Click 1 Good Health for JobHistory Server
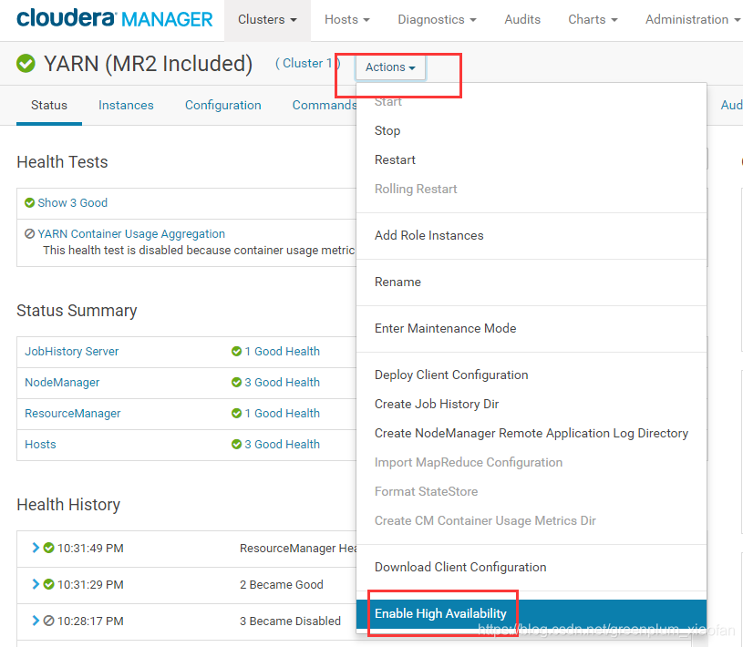 point(282,352)
